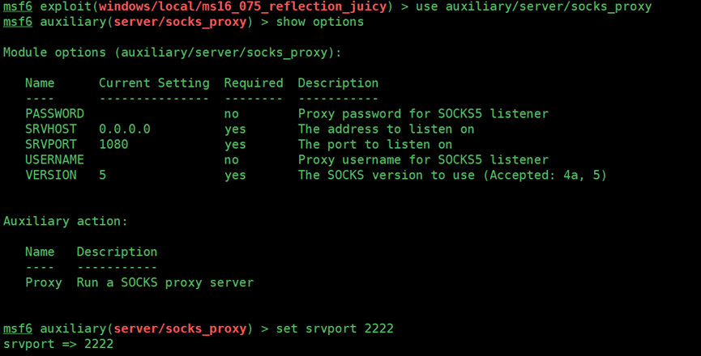Click the SRVHOST value 0.0.0.0
701x356 pixels.
click(x=124, y=129)
